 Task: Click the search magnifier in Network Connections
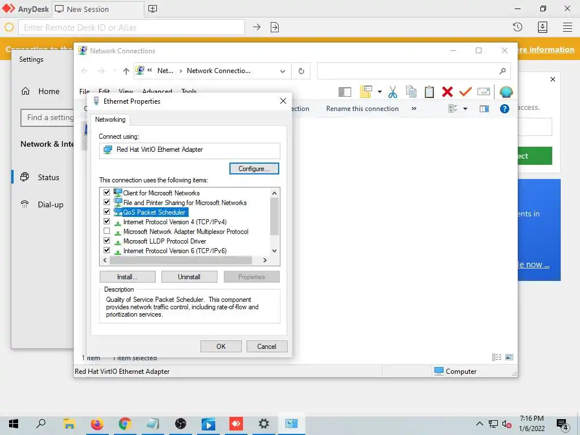pos(502,71)
